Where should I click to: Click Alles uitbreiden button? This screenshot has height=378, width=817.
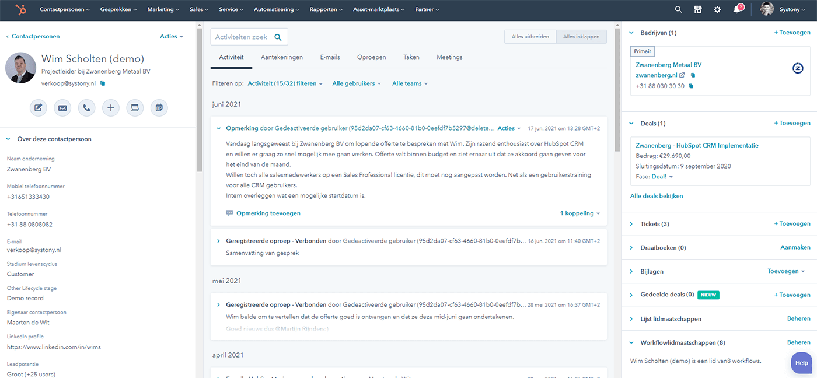pos(530,37)
